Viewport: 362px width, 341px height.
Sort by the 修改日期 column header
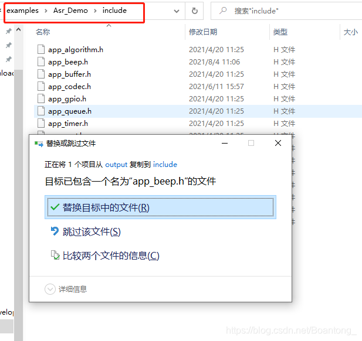203,32
